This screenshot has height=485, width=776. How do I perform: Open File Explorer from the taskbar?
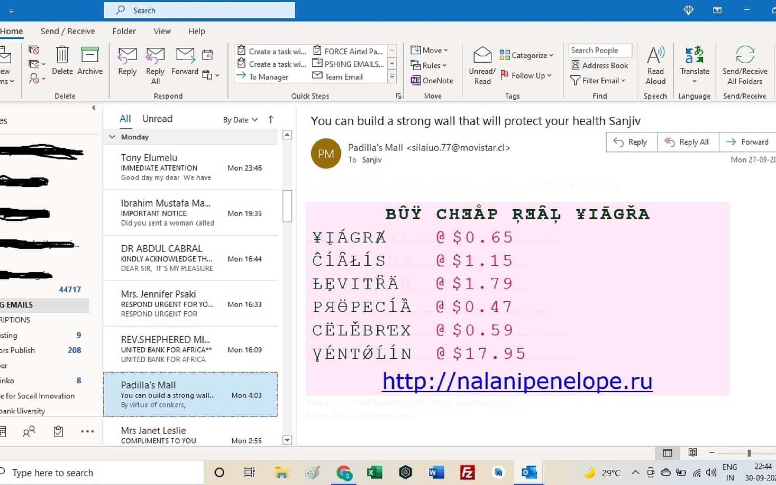[281, 472]
